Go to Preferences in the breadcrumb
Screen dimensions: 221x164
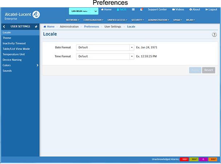click(91, 27)
